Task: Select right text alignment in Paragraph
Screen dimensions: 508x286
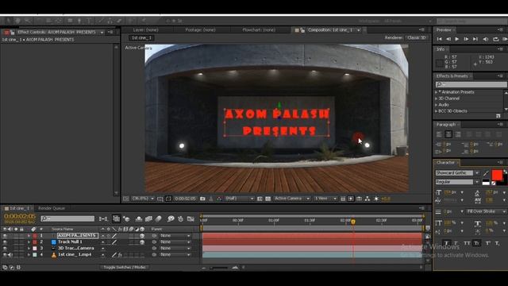Action: (x=458, y=134)
